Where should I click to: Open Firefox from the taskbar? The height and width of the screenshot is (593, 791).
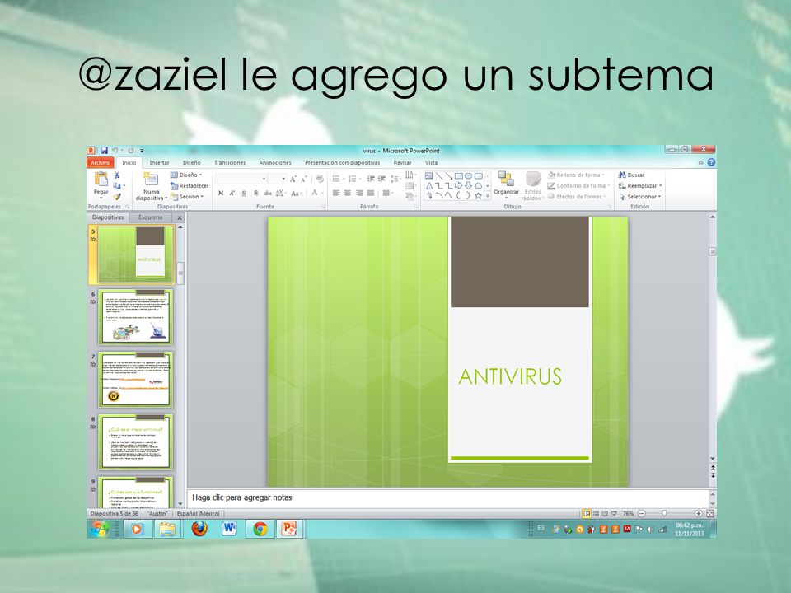pos(199,529)
